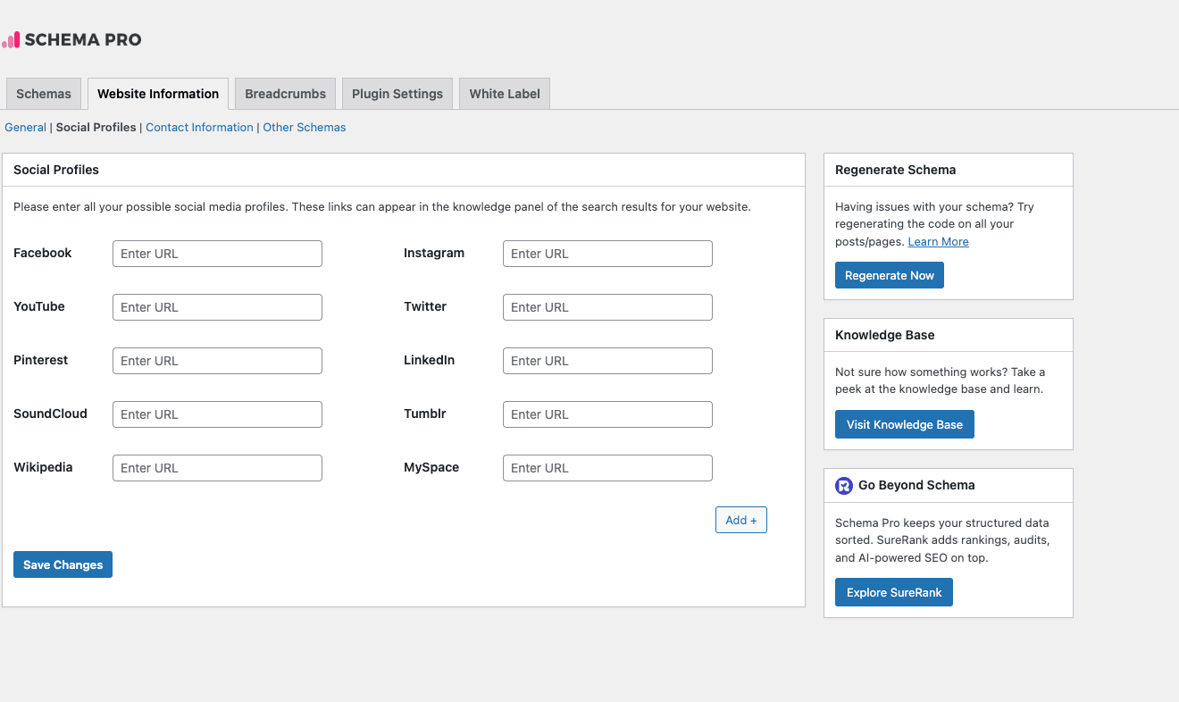Open the Learn More link
The height and width of the screenshot is (702, 1179).
point(938,242)
